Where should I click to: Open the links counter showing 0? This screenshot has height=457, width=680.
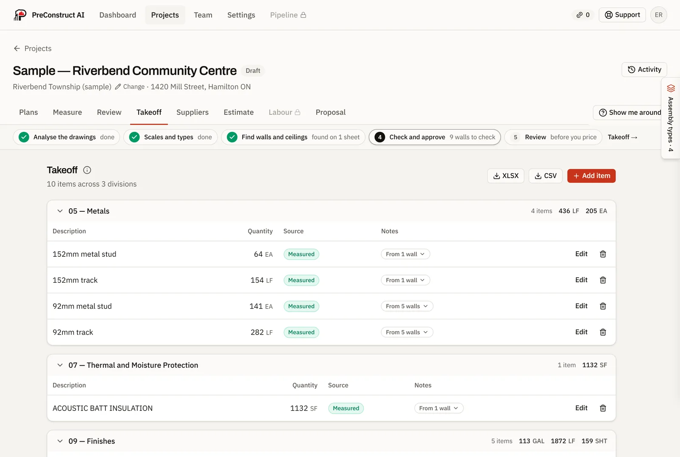click(583, 15)
